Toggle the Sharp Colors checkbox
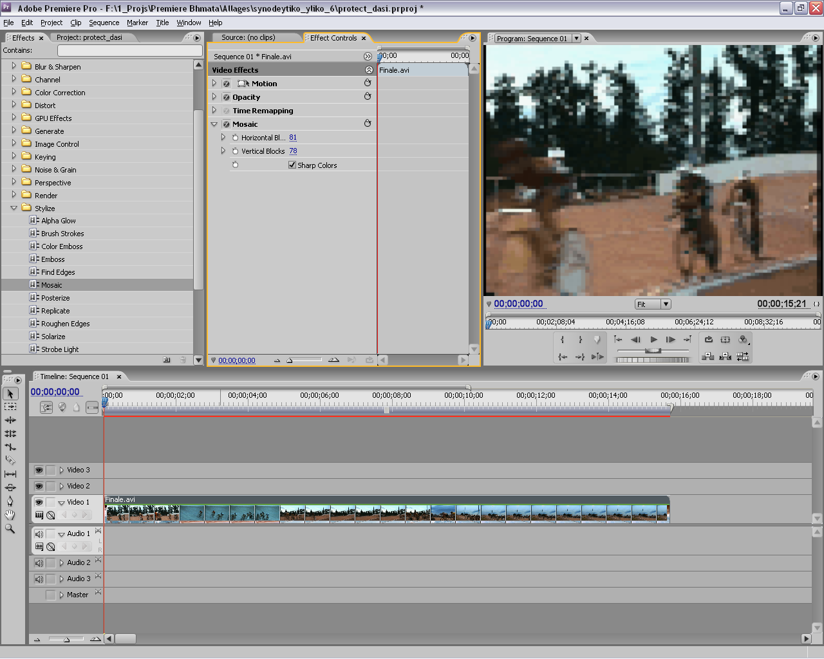Screen dimensions: 824x659 coord(292,165)
